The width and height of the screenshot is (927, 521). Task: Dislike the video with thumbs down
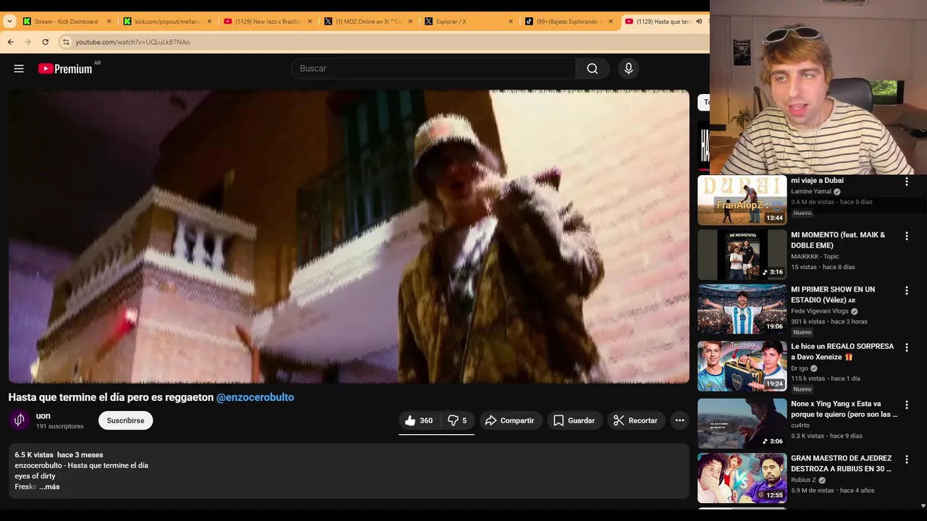(457, 420)
